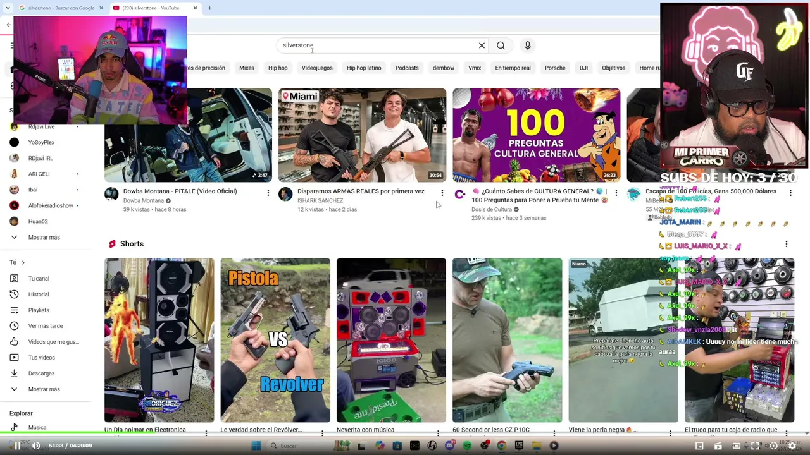Clear the silverstone search text with the X
The image size is (810, 455).
(x=482, y=45)
